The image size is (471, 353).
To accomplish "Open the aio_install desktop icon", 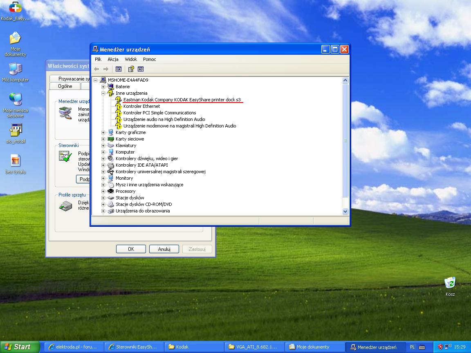I will tap(16, 131).
